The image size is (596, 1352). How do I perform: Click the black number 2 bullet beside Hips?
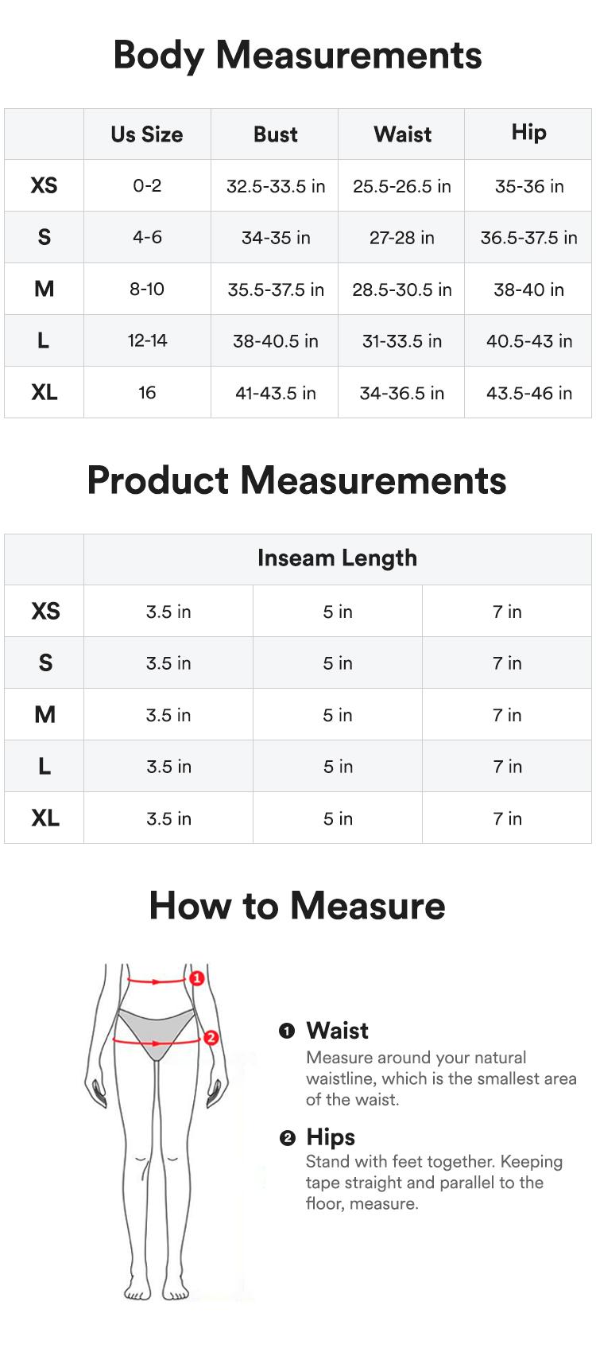point(287,1138)
